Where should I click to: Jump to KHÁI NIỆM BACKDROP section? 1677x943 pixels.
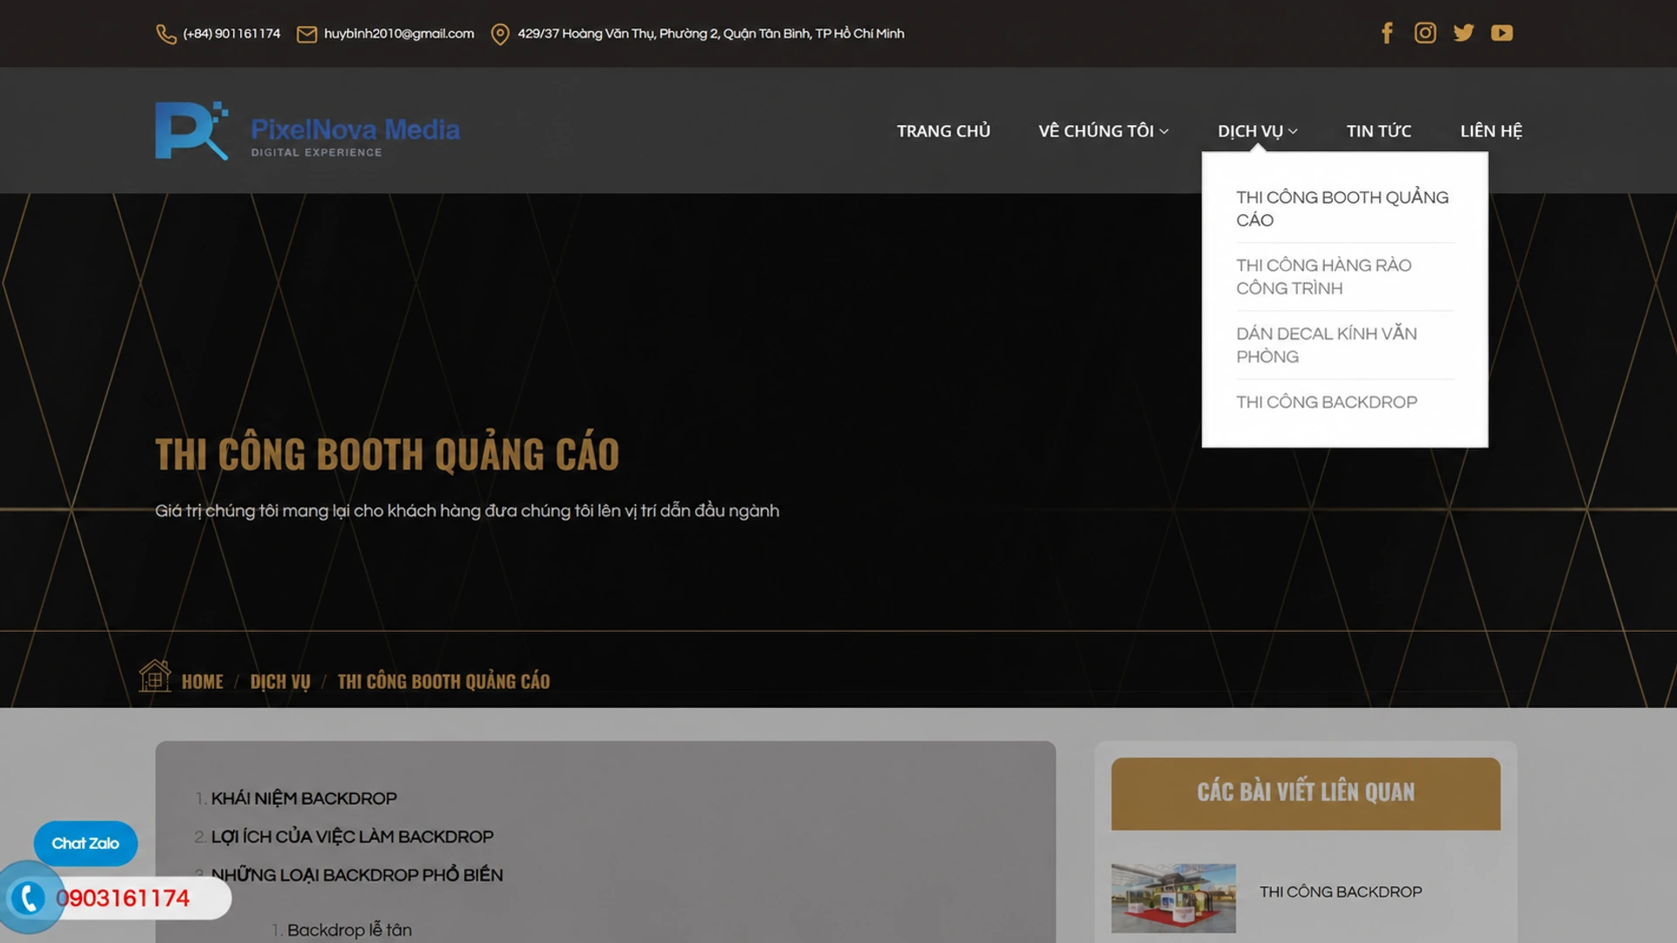pos(304,799)
